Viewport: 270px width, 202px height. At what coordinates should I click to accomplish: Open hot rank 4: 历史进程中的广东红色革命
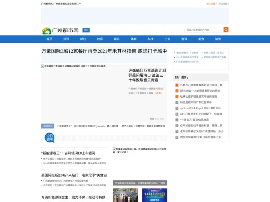pyautogui.click(x=196, y=102)
